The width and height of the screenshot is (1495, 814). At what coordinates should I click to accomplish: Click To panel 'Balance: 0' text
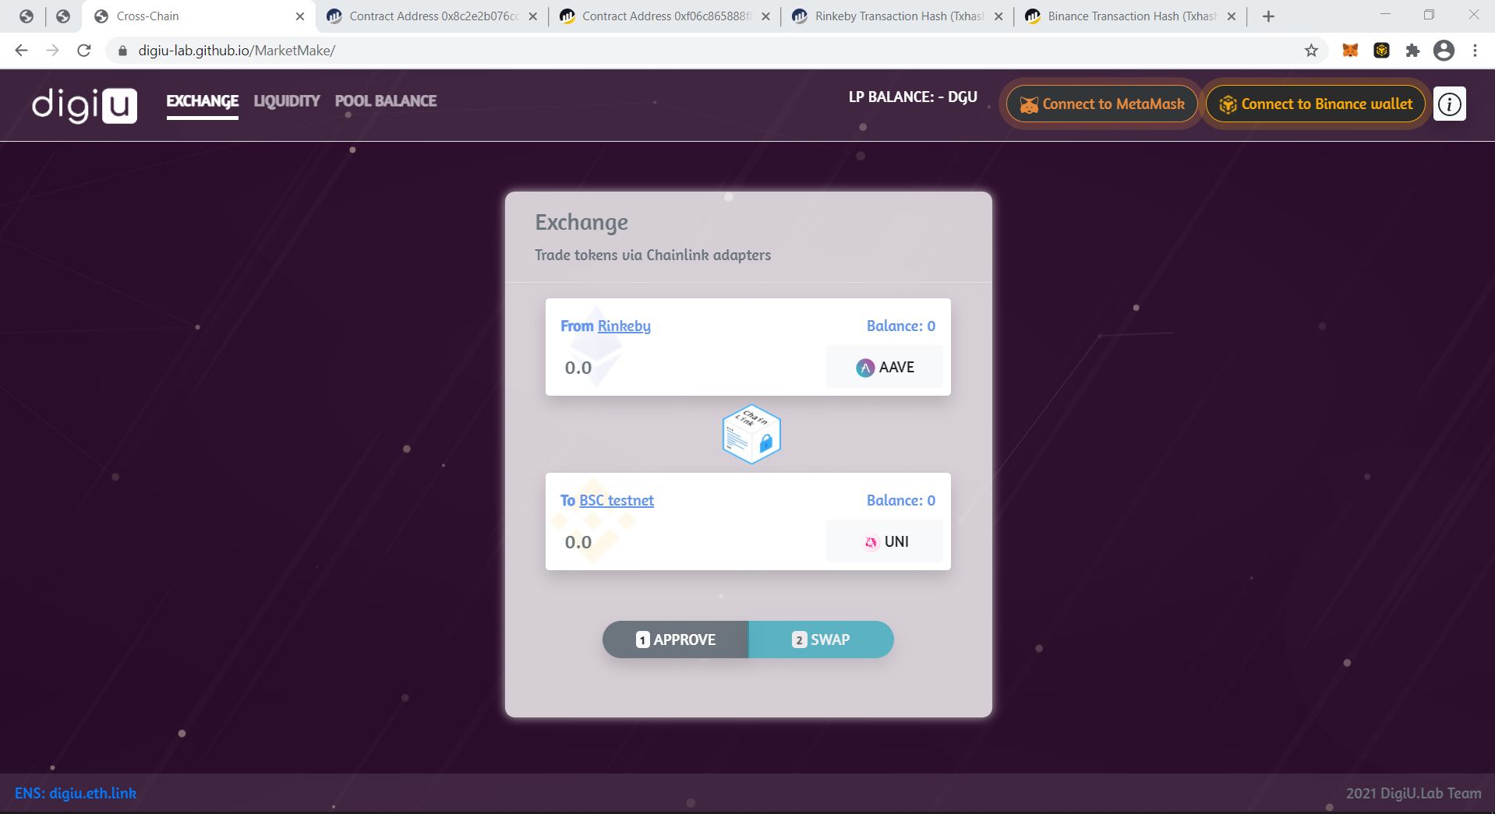tap(901, 501)
